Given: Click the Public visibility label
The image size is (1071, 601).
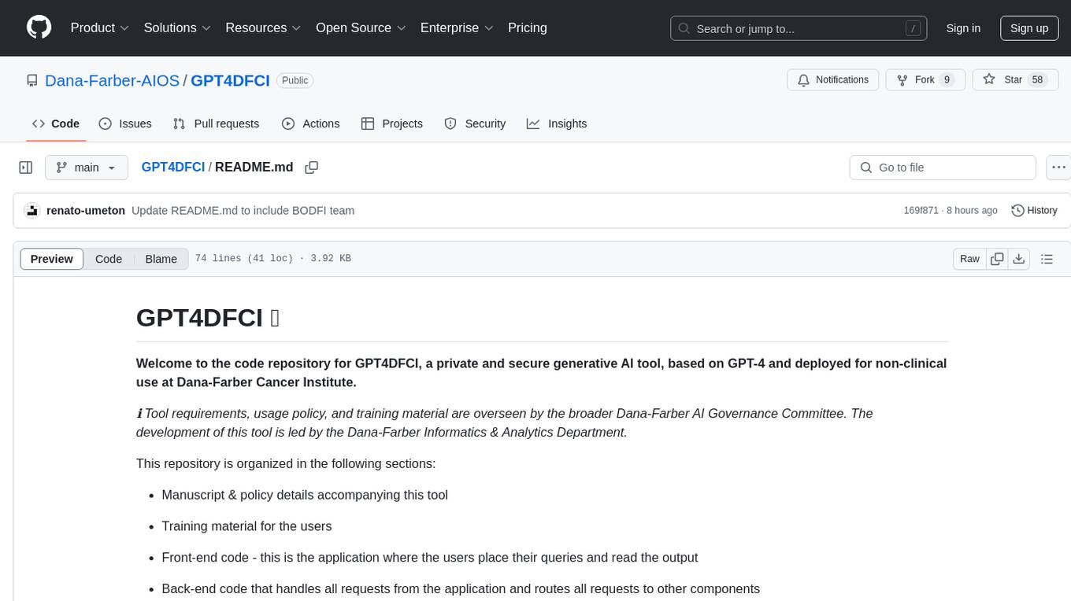Looking at the screenshot, I should 295,80.
